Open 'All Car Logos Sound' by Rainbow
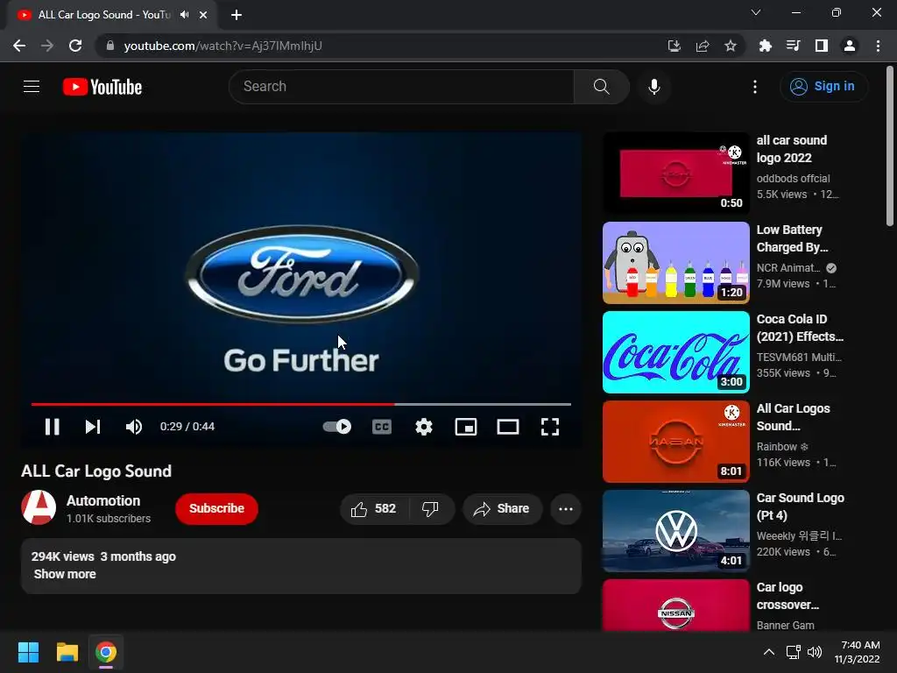 pos(794,417)
